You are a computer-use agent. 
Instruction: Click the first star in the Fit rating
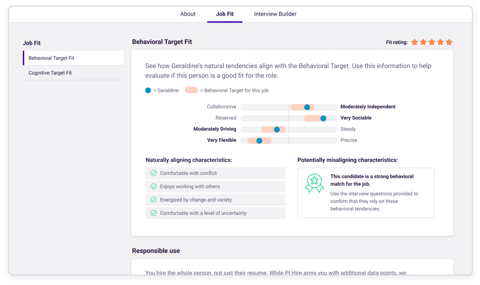pos(415,42)
